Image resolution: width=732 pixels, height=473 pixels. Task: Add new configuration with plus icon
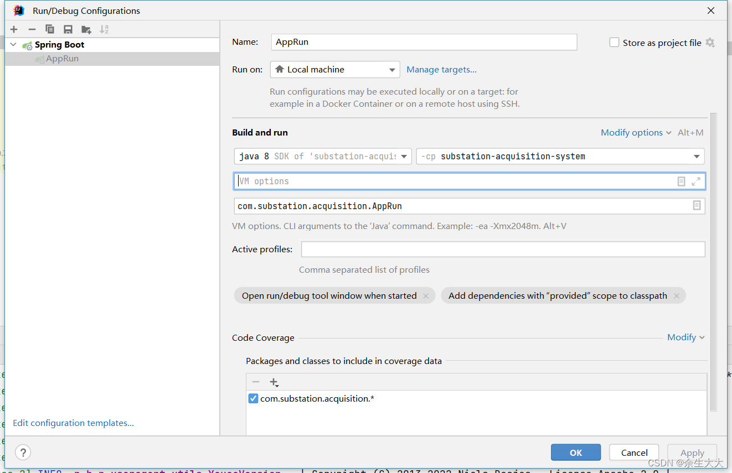pos(14,29)
